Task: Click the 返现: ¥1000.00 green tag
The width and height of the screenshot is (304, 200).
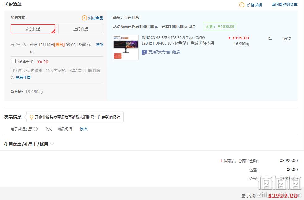Action: coord(220,26)
